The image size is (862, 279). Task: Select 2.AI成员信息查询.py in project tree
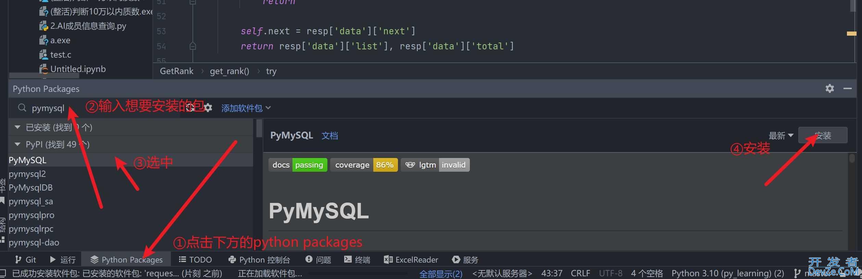tap(83, 26)
